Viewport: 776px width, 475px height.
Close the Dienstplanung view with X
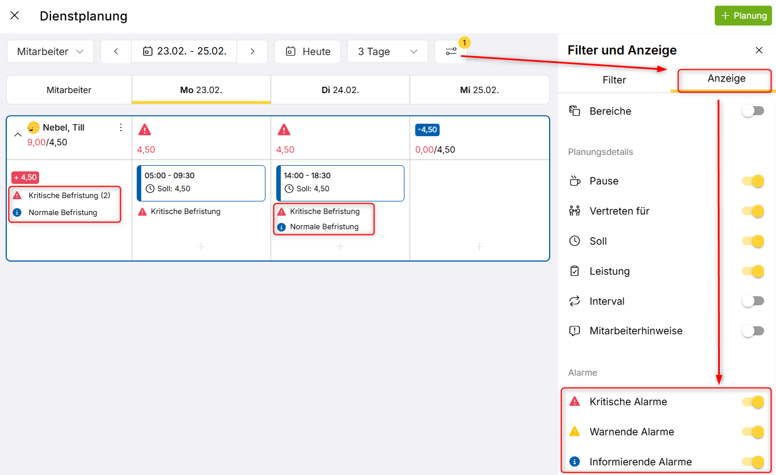(x=15, y=16)
